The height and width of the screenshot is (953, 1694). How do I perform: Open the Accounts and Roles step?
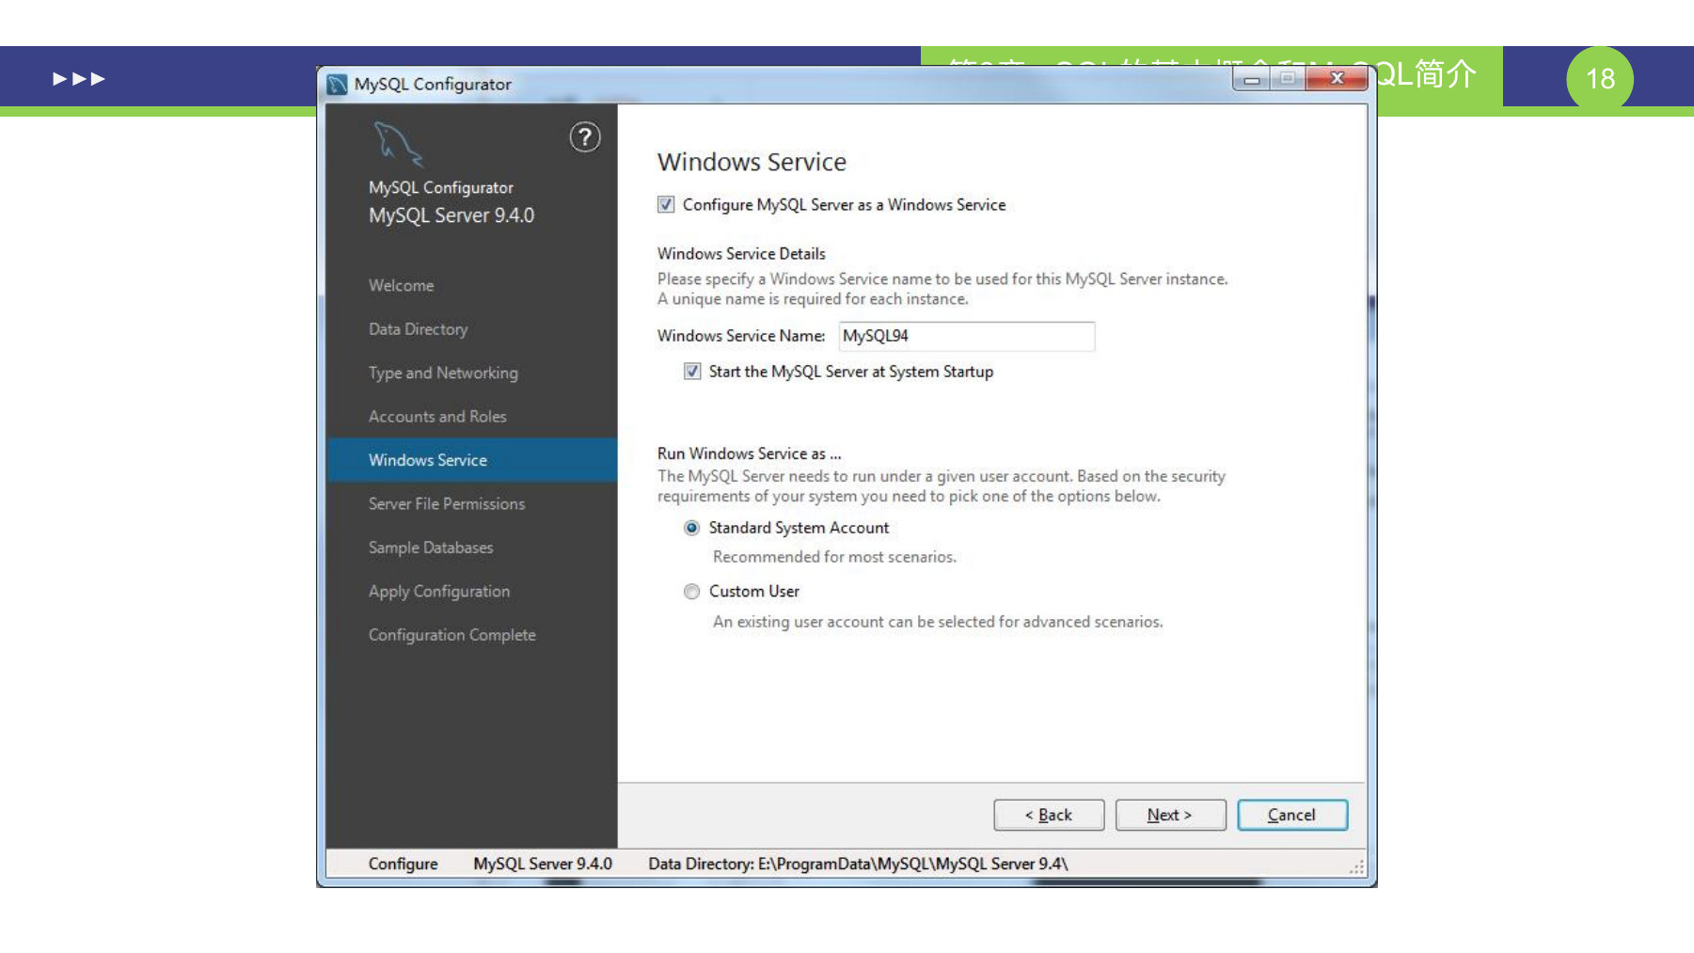(x=437, y=416)
